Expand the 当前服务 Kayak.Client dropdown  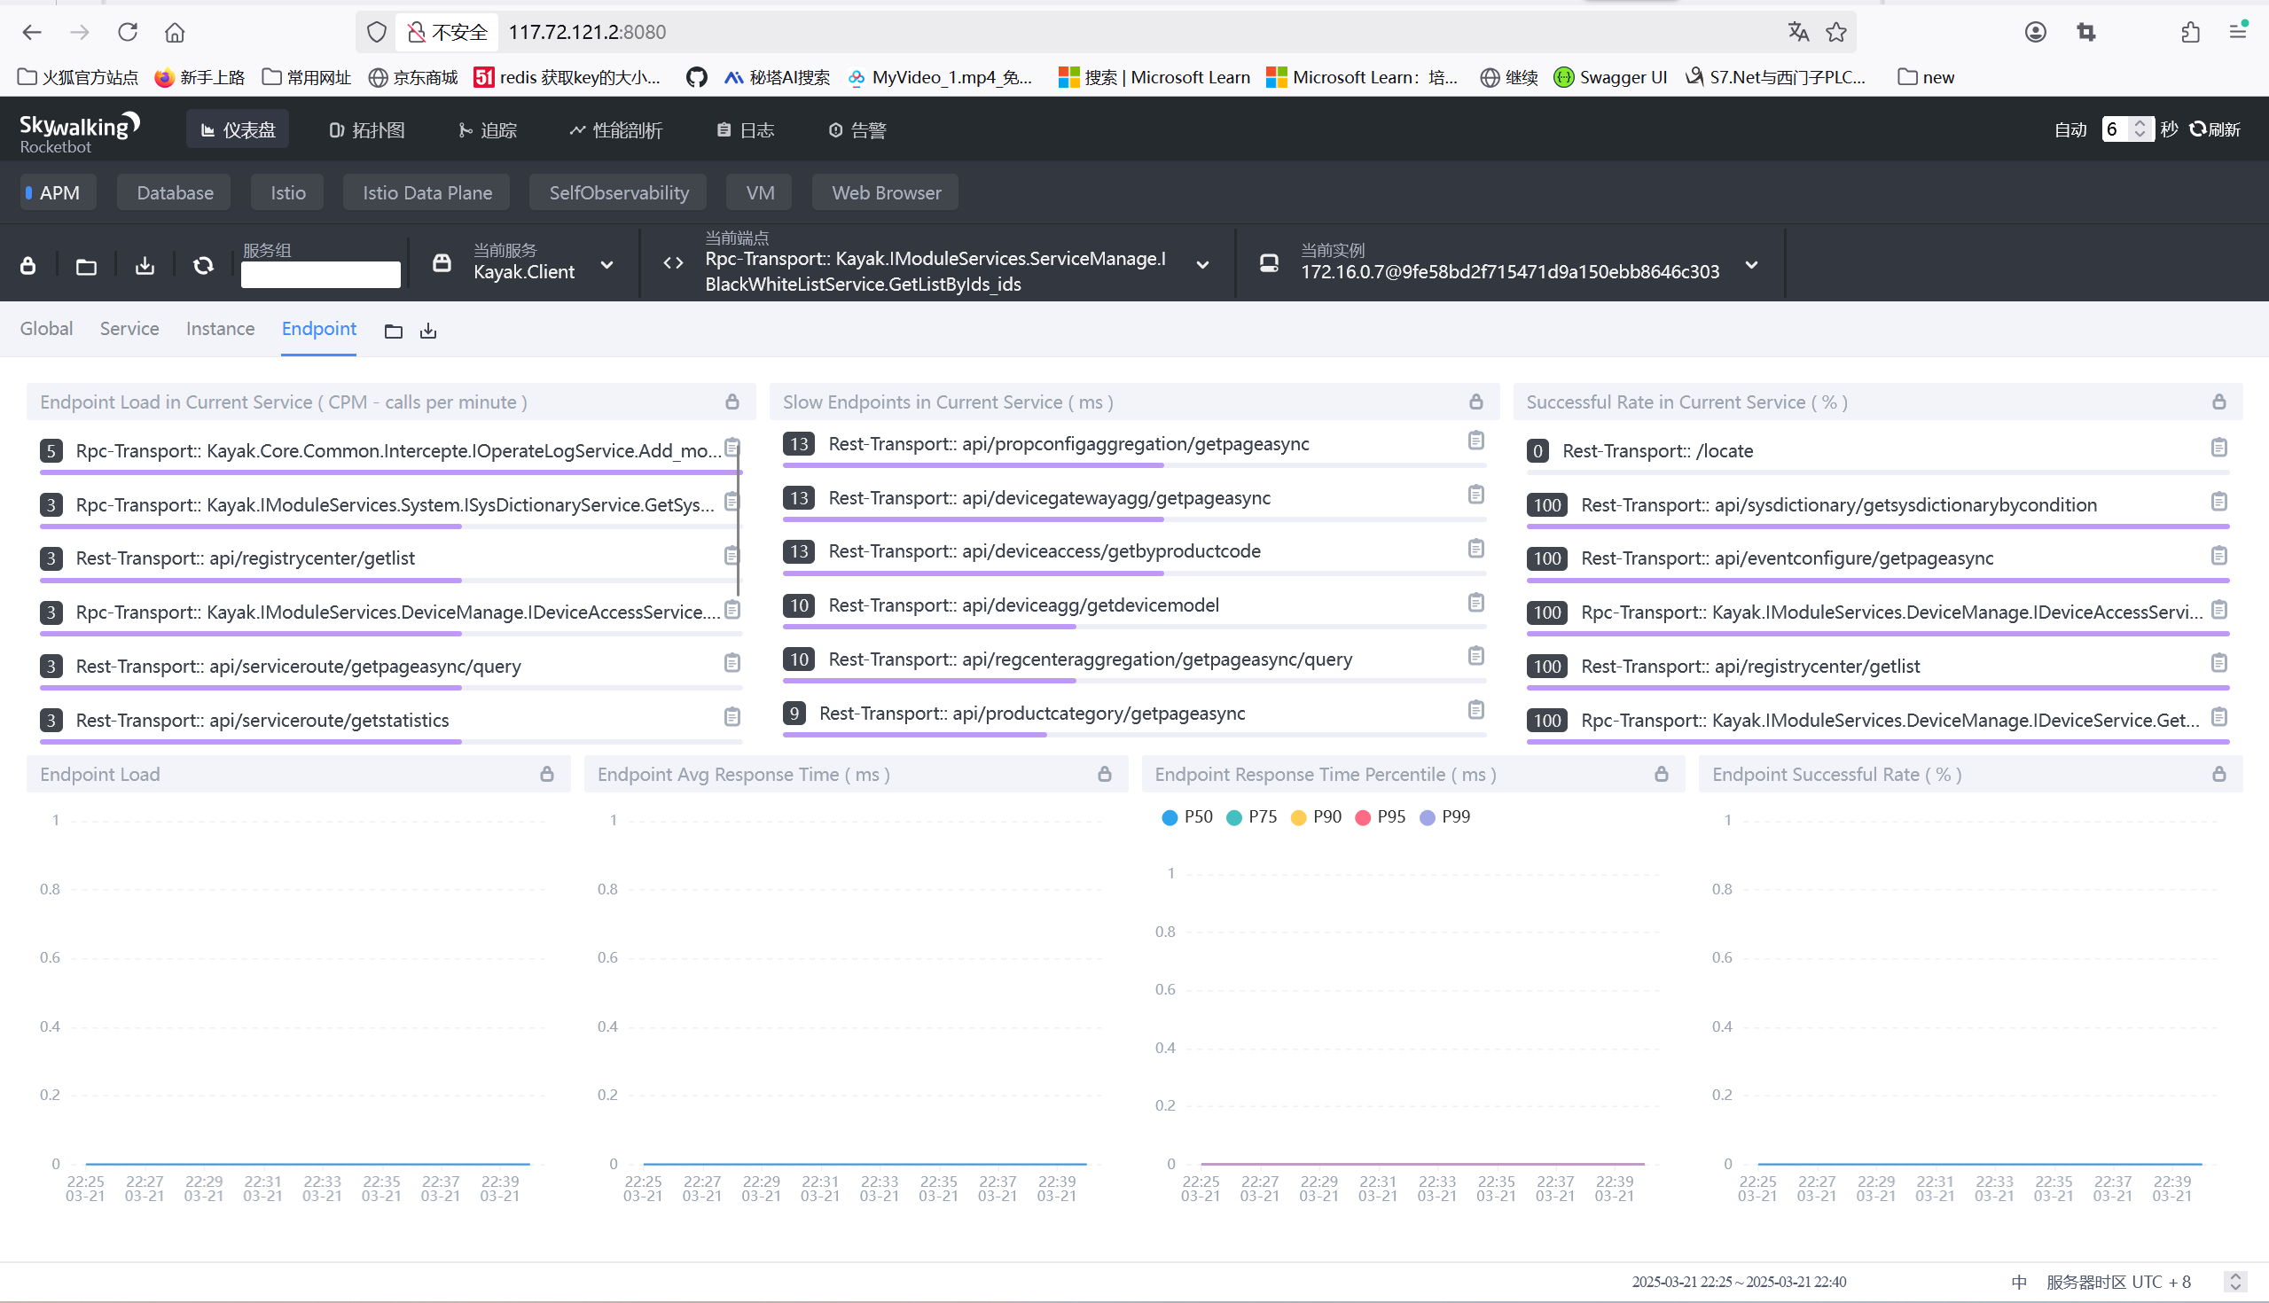[606, 265]
